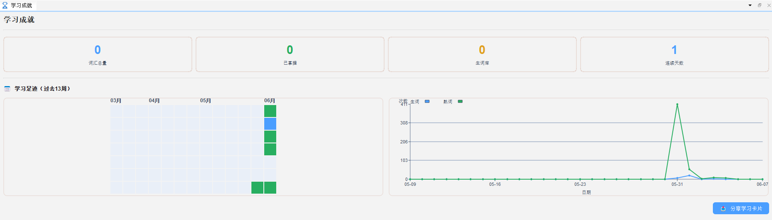
Task: Click the 05-09 x-axis date
Action: point(410,184)
